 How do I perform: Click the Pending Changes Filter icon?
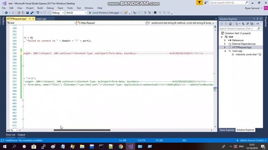pos(237,24)
